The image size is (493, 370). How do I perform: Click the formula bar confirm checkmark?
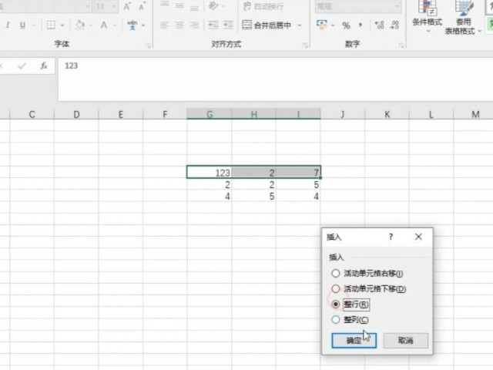pyautogui.click(x=22, y=66)
